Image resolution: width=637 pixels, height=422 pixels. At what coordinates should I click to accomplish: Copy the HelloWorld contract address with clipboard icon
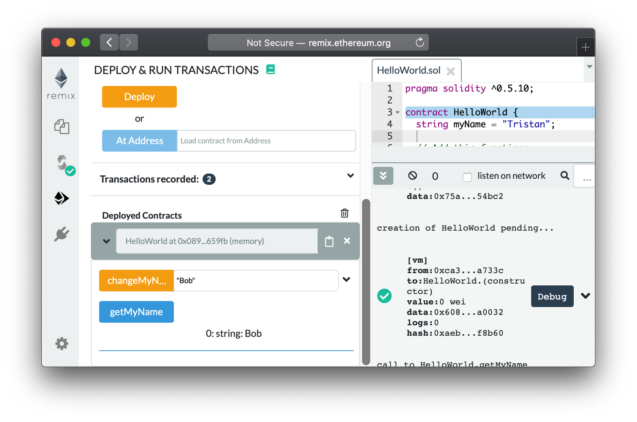coord(329,242)
